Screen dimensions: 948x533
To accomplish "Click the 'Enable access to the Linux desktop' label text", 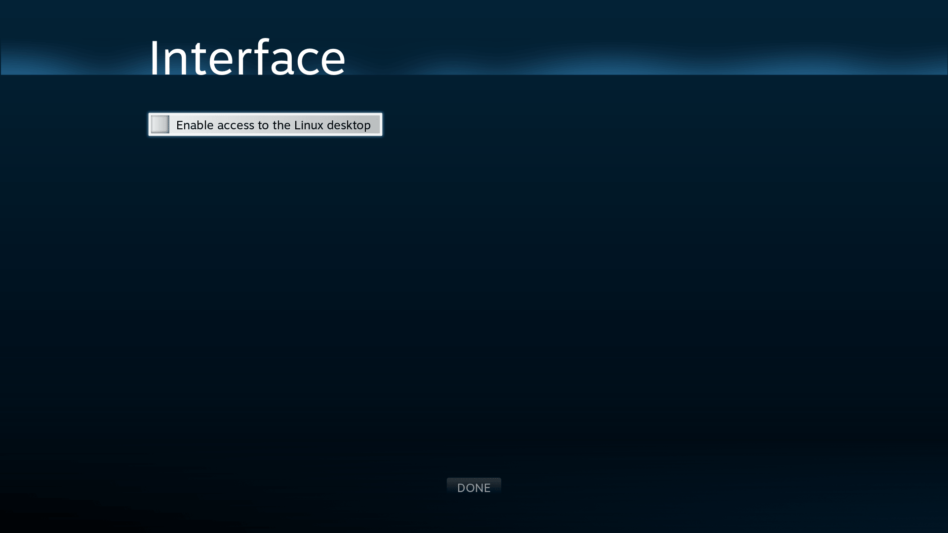I will tap(273, 125).
